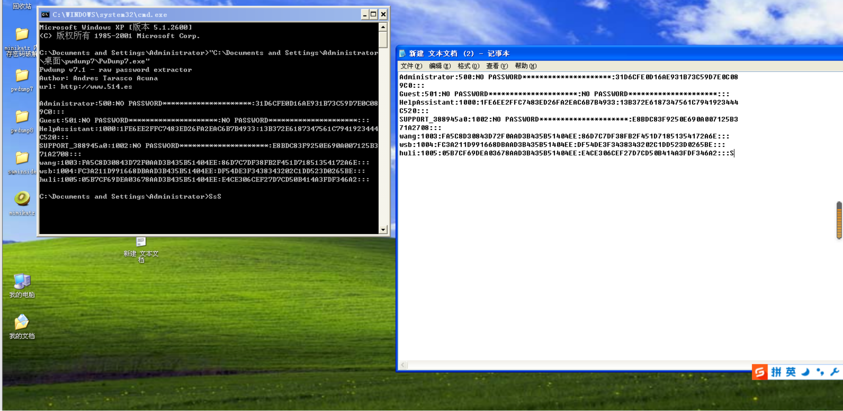This screenshot has width=843, height=411.
Task: Maximize the cmd.exe window
Action: coord(374,14)
